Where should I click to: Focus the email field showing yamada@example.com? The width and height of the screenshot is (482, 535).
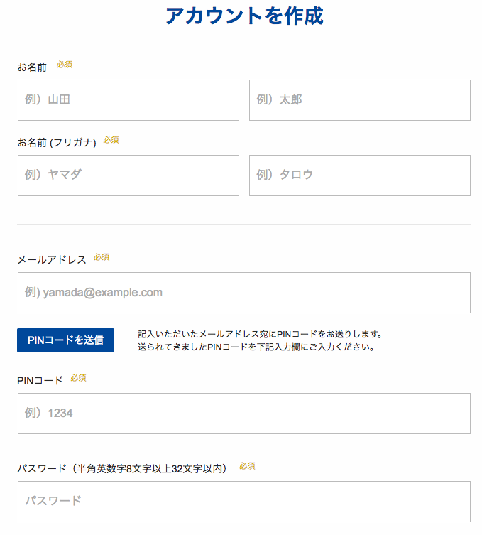[244, 293]
